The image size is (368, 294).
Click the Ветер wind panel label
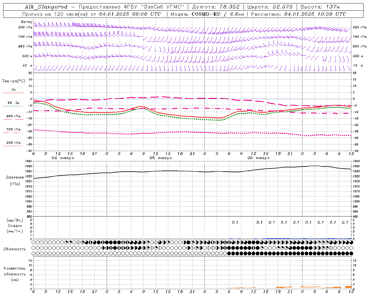[26, 22]
